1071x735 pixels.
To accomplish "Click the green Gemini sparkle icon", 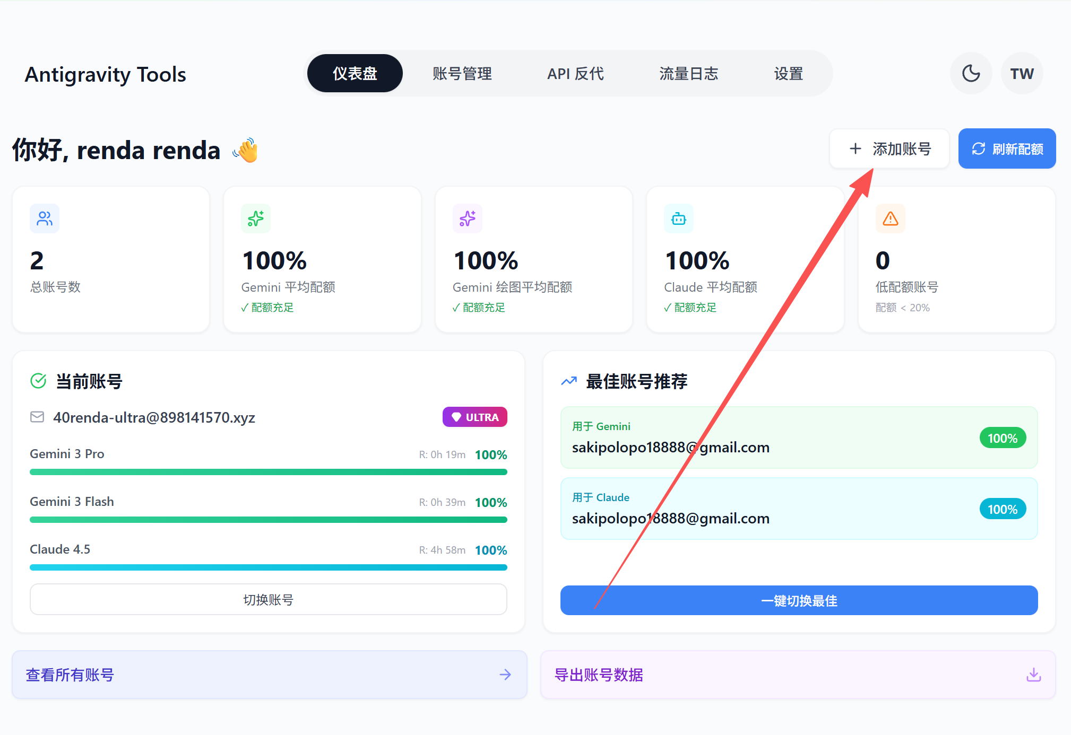I will click(x=256, y=218).
